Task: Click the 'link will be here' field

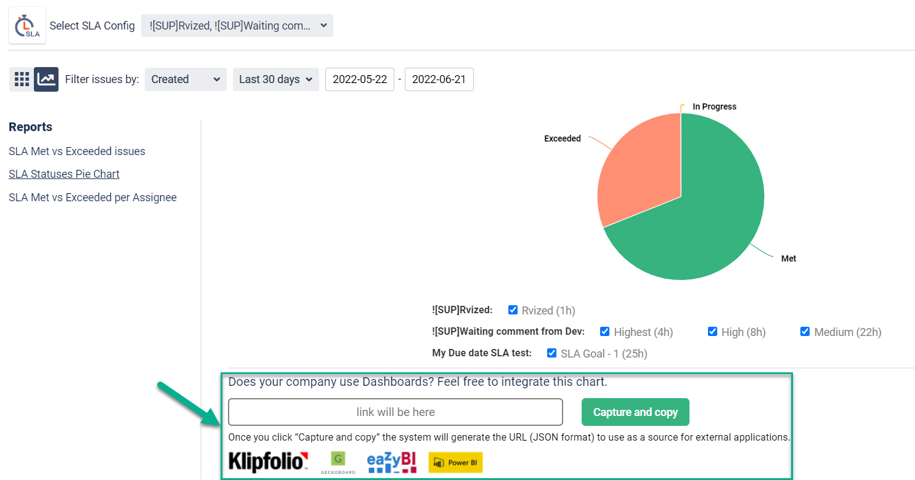Action: click(x=396, y=412)
